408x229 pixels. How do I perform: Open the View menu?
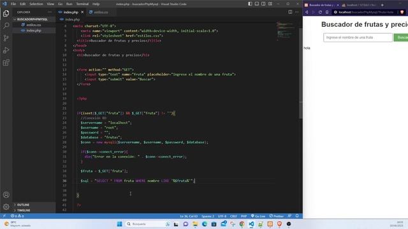point(50,4)
